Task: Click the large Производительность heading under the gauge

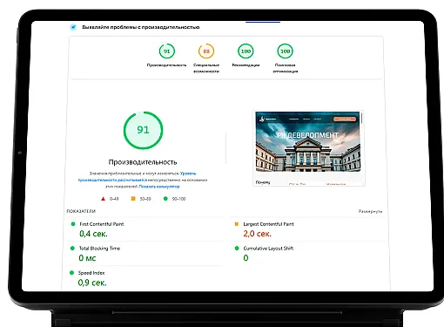Action: [x=143, y=162]
